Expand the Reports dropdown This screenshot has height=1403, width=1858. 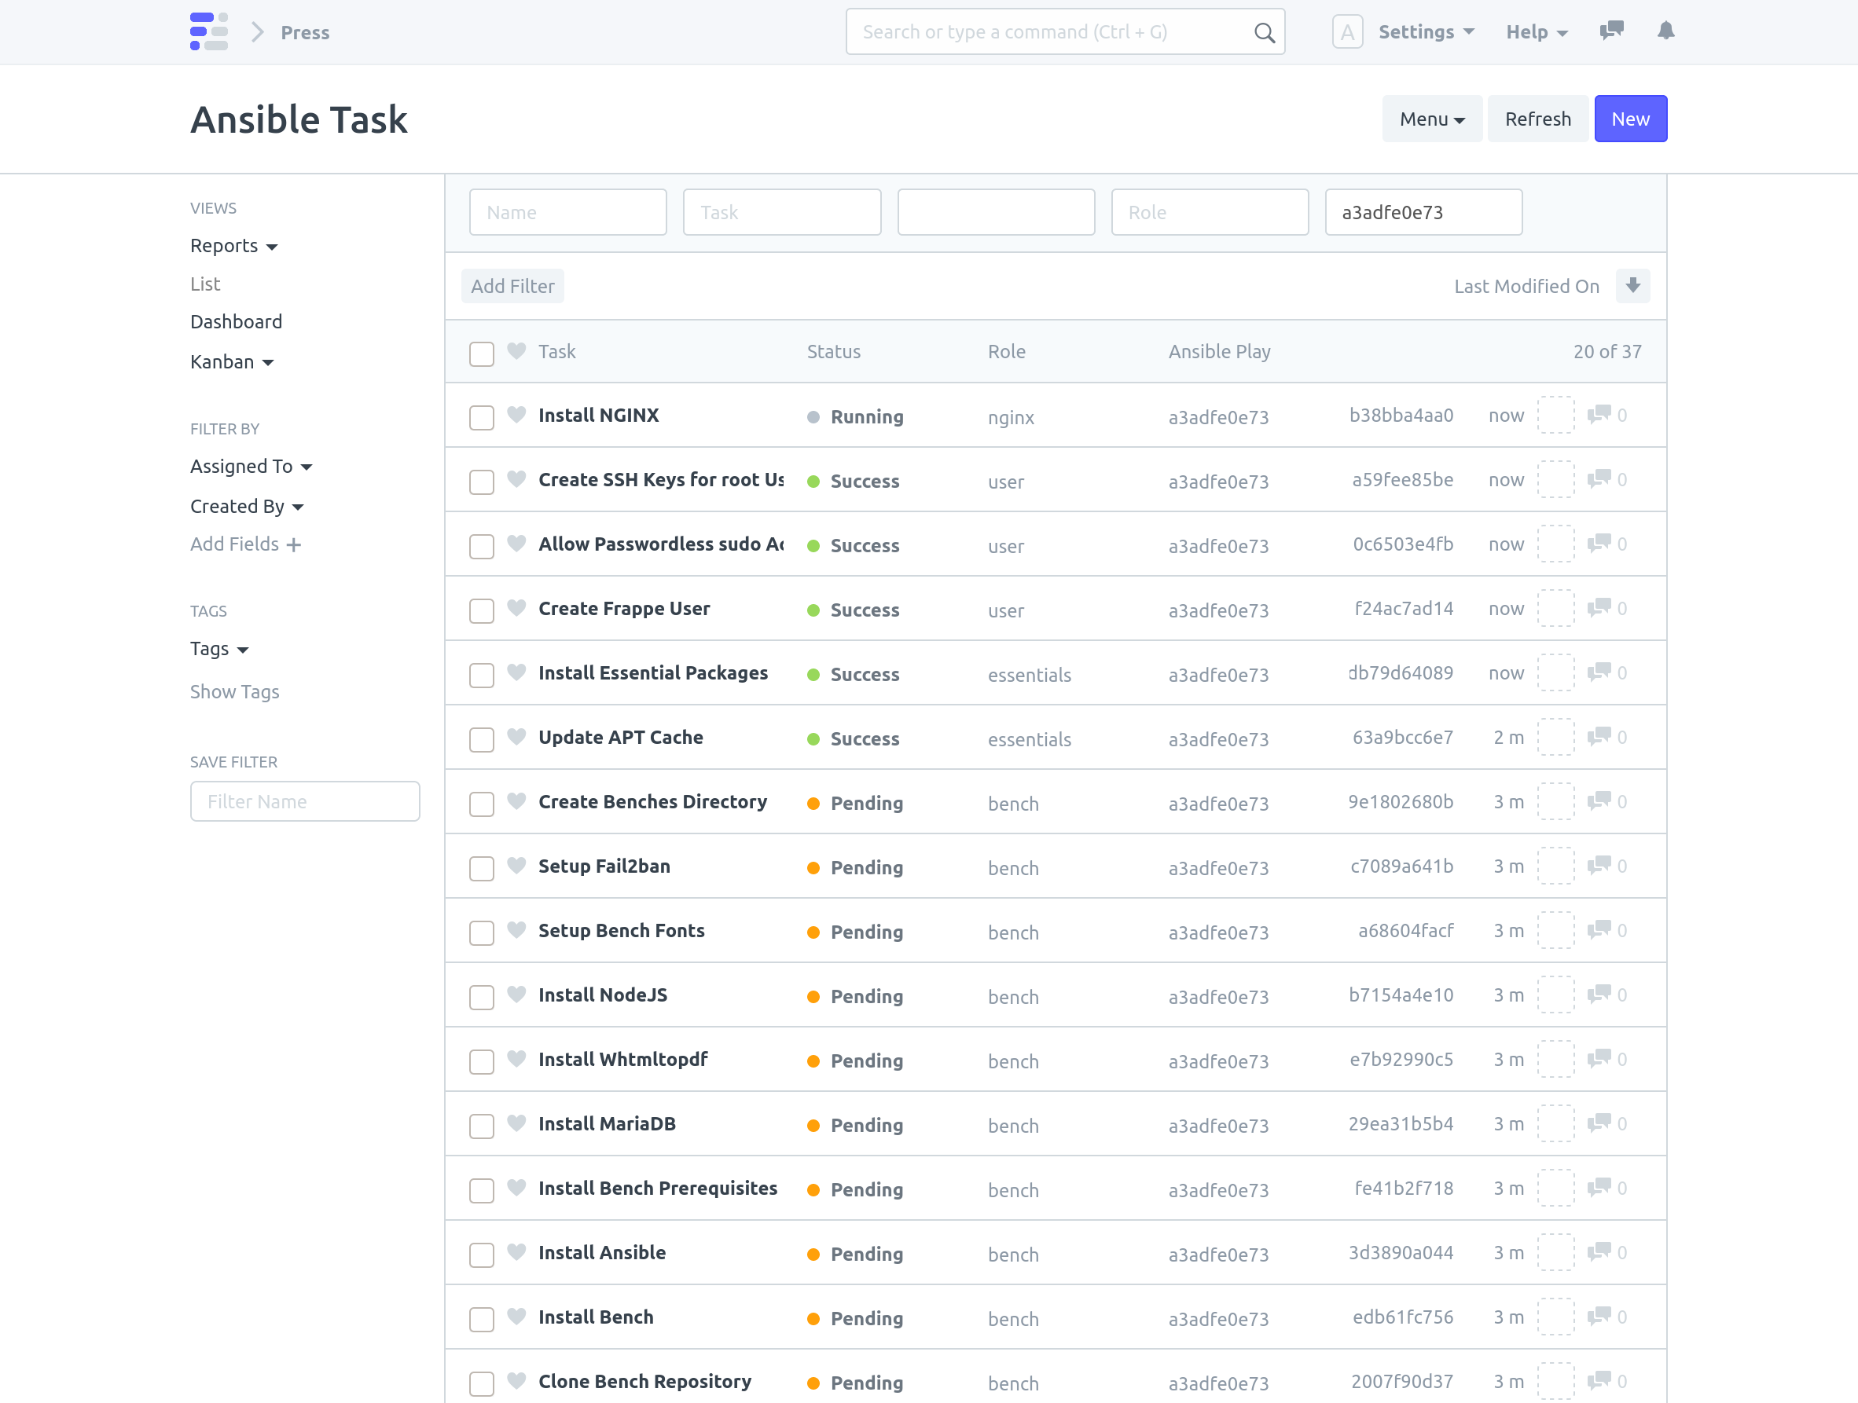tap(233, 245)
